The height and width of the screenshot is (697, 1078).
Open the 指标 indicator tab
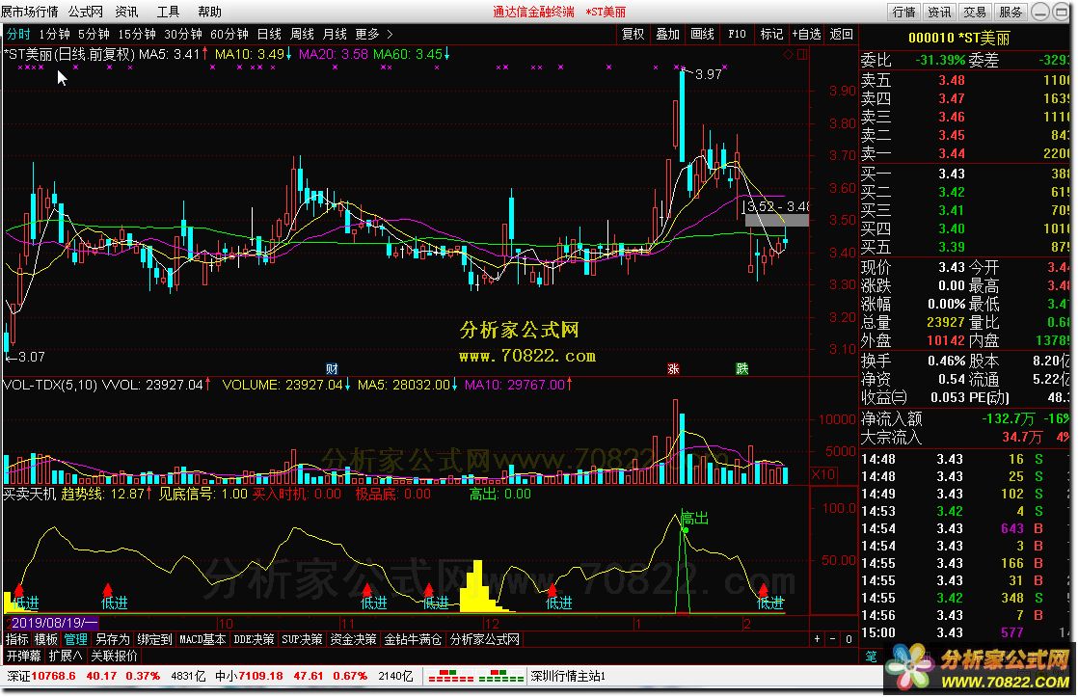point(17,639)
